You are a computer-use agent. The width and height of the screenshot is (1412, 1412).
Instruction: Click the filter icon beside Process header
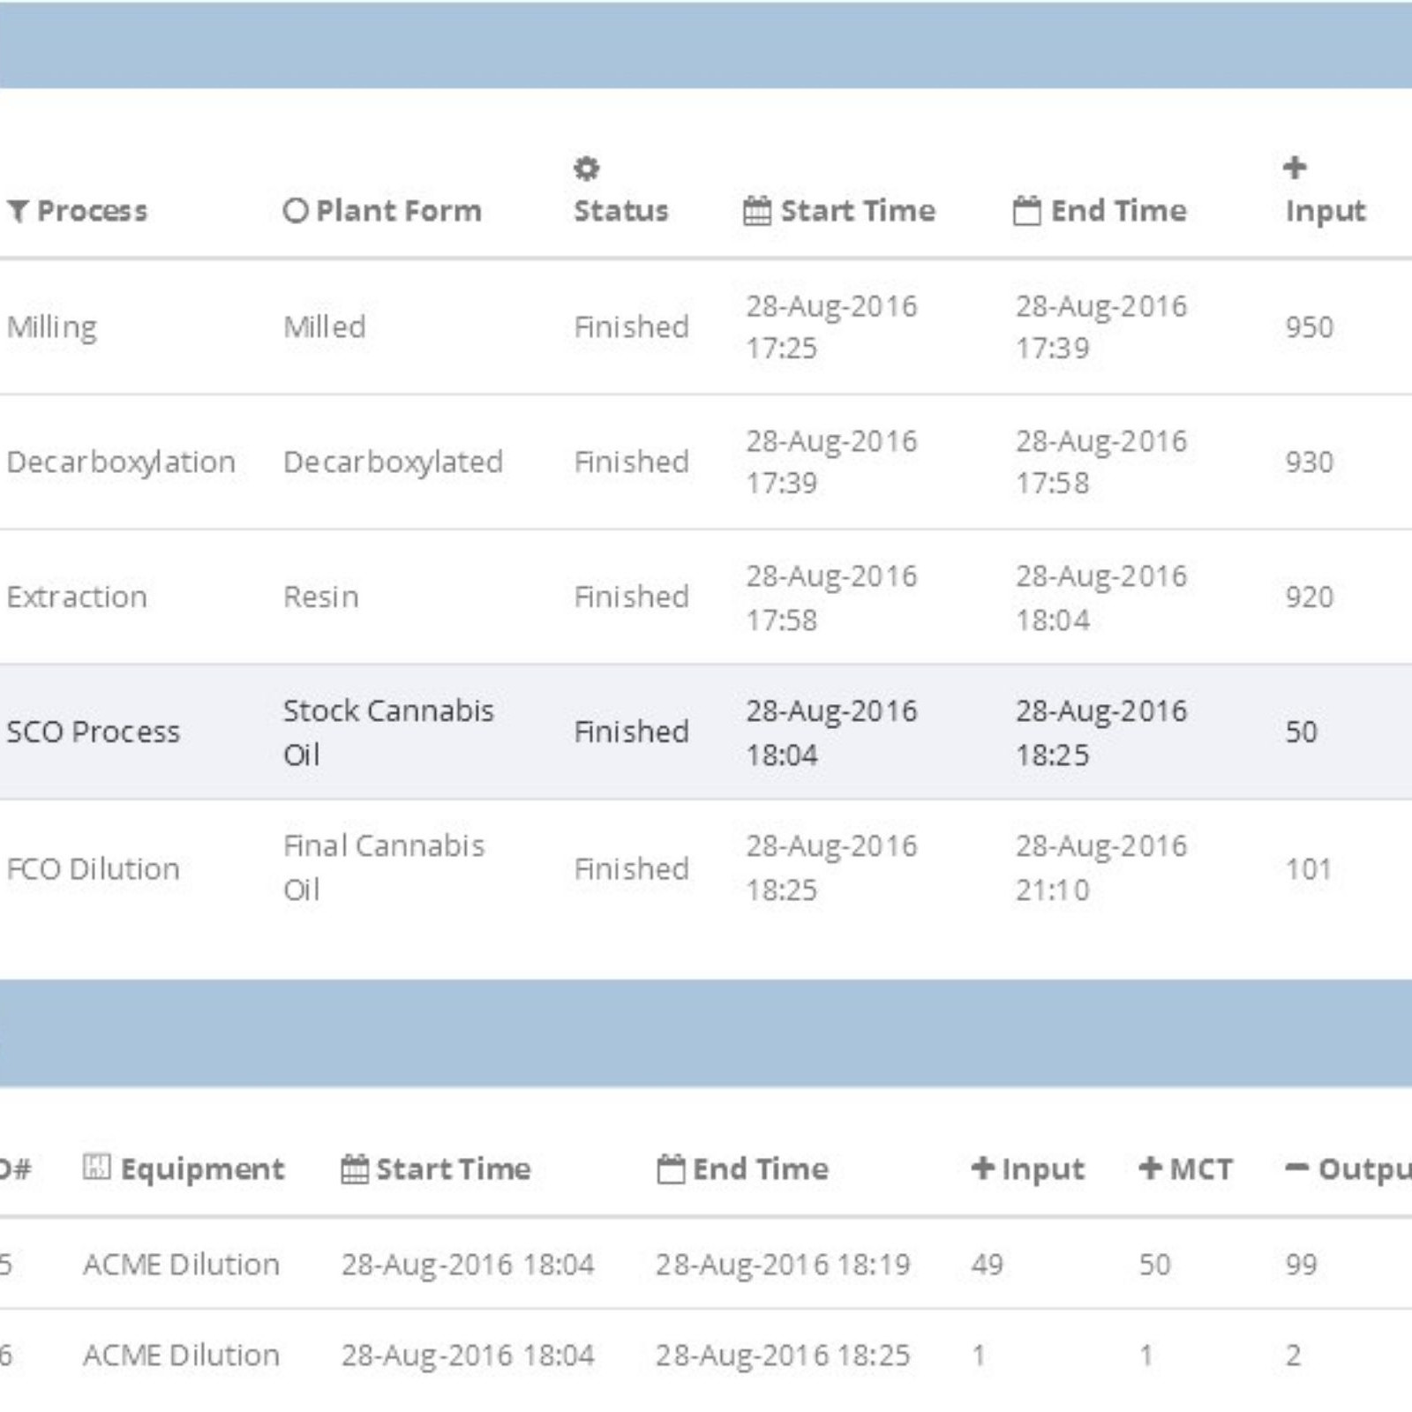coord(18,211)
